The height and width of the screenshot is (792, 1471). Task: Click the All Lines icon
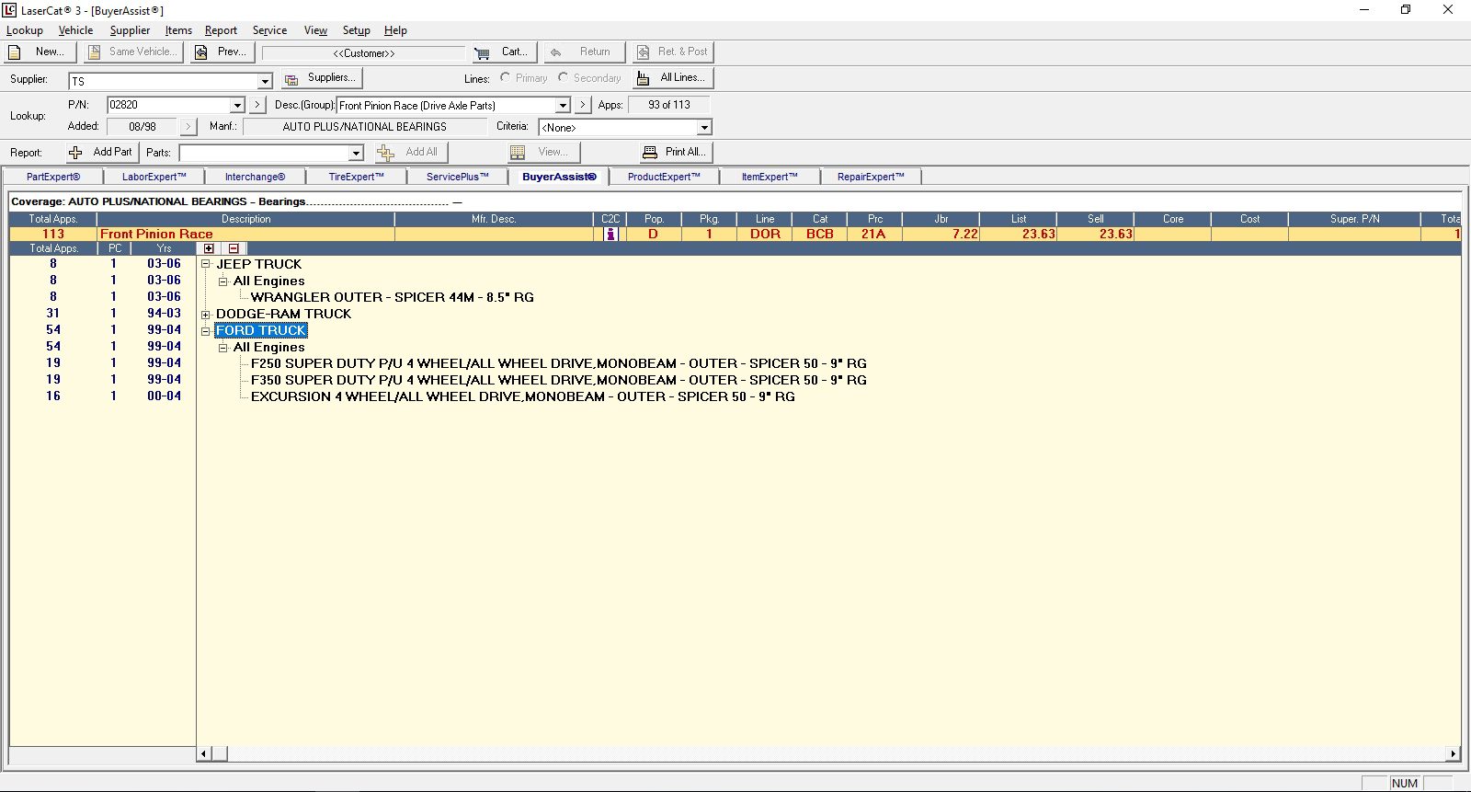[644, 78]
